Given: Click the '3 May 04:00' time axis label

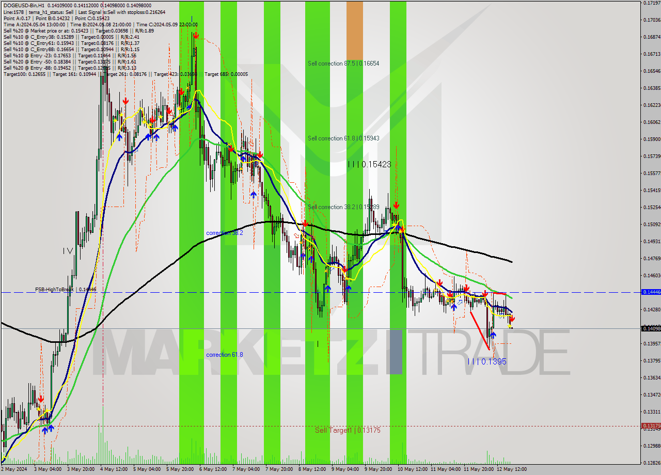Looking at the screenshot, I should click(47, 469).
